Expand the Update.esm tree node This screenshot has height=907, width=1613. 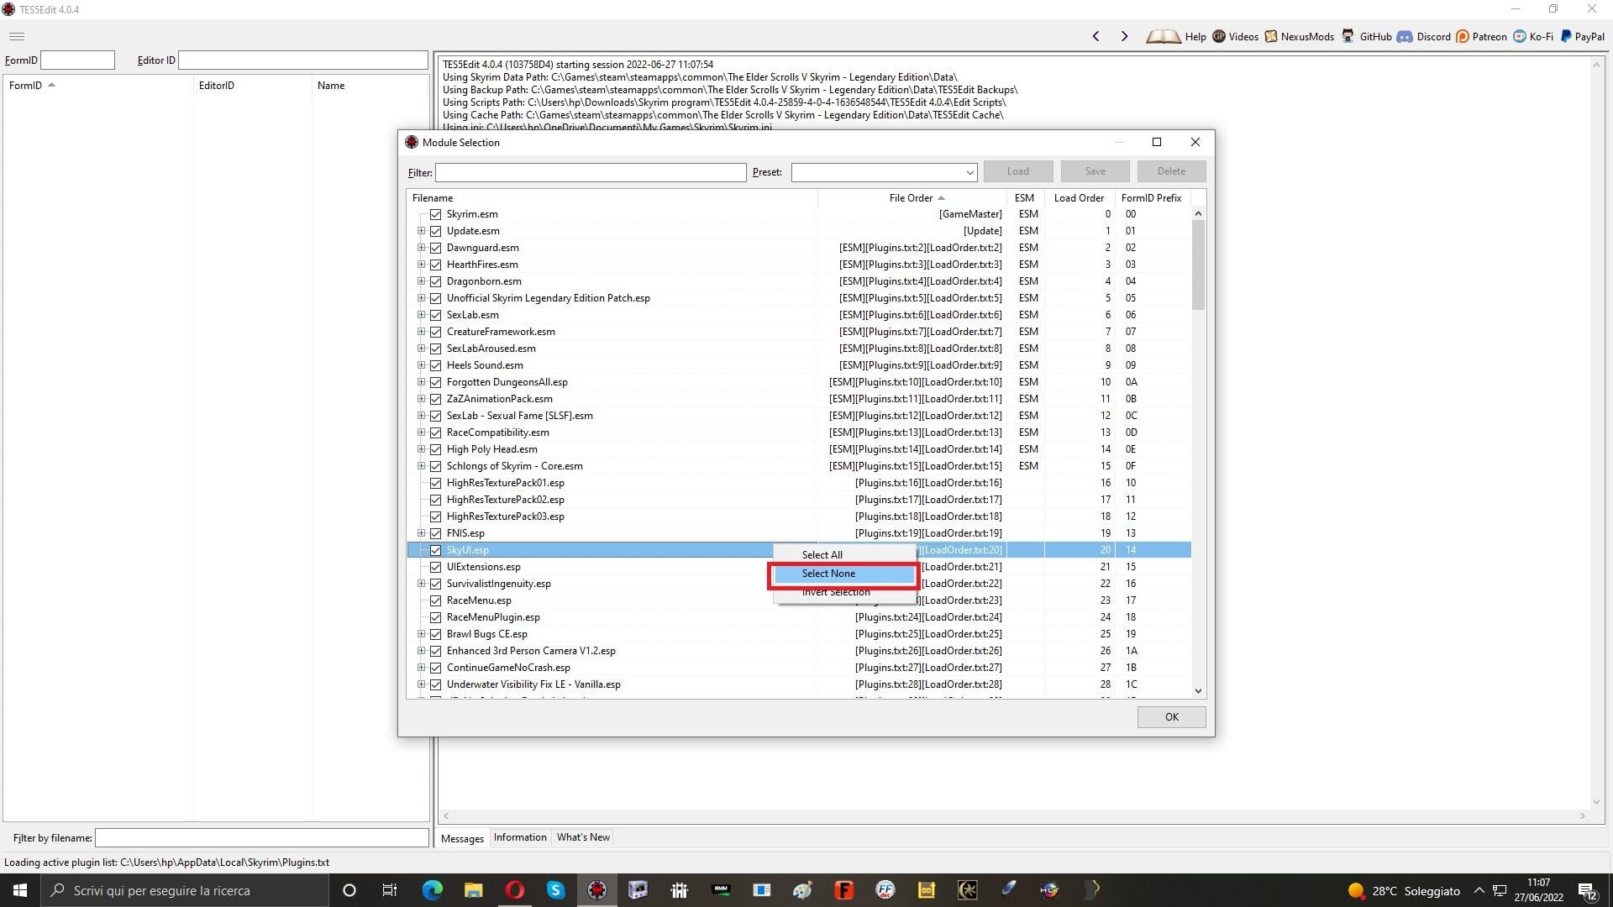421,231
